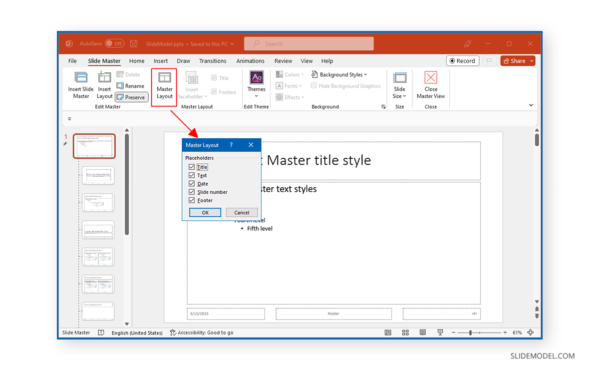Open the Themes gallery
Screen dimensions: 599x371
pos(256,85)
